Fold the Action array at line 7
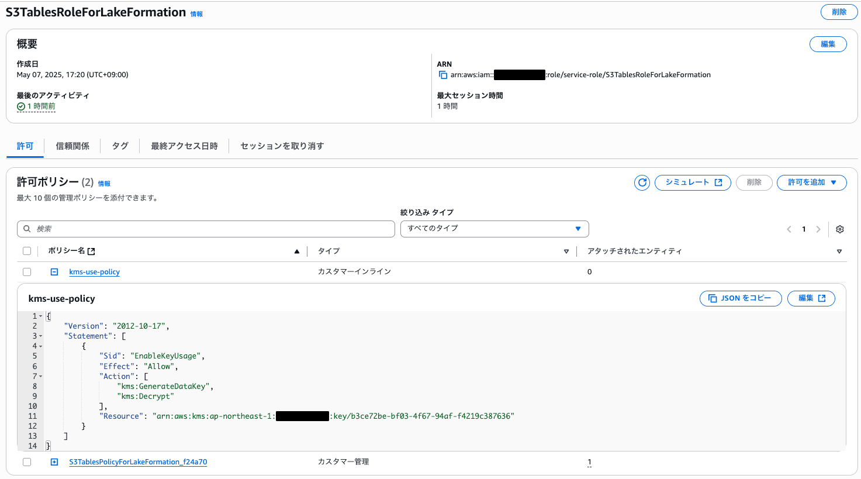Viewport: 861px width, 479px height. coord(41,376)
